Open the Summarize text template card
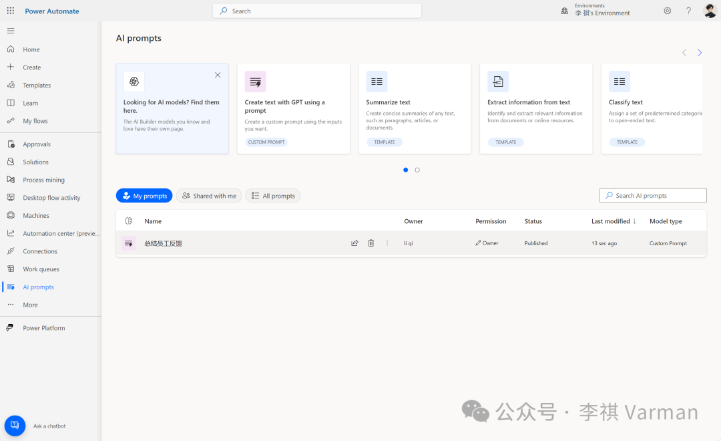The height and width of the screenshot is (441, 721). tap(415, 109)
